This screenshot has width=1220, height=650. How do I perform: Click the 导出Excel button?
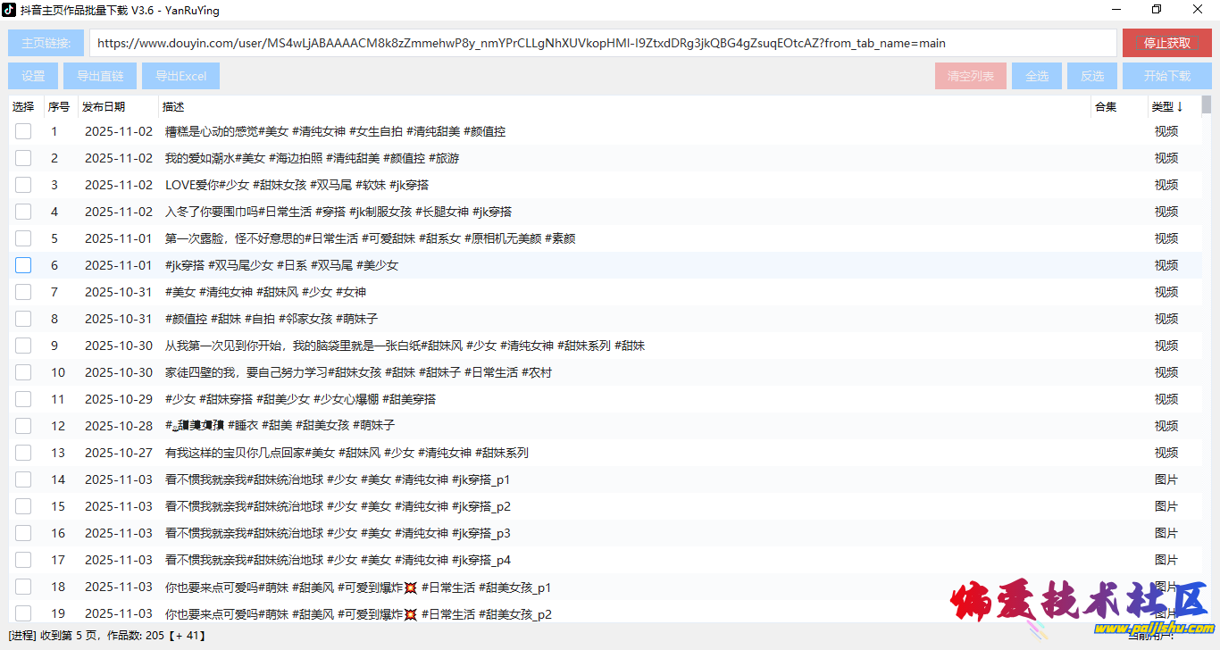[x=180, y=76]
